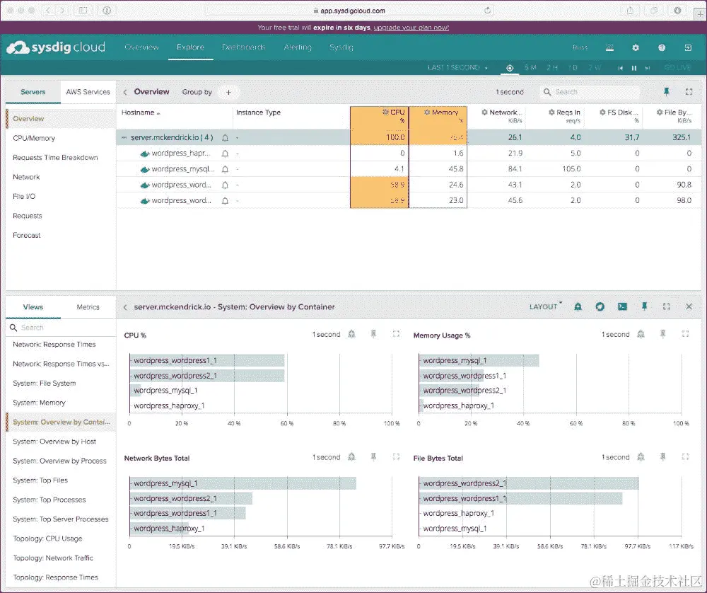
Task: Click the keyboard icon next to Russ
Action: pyautogui.click(x=609, y=47)
